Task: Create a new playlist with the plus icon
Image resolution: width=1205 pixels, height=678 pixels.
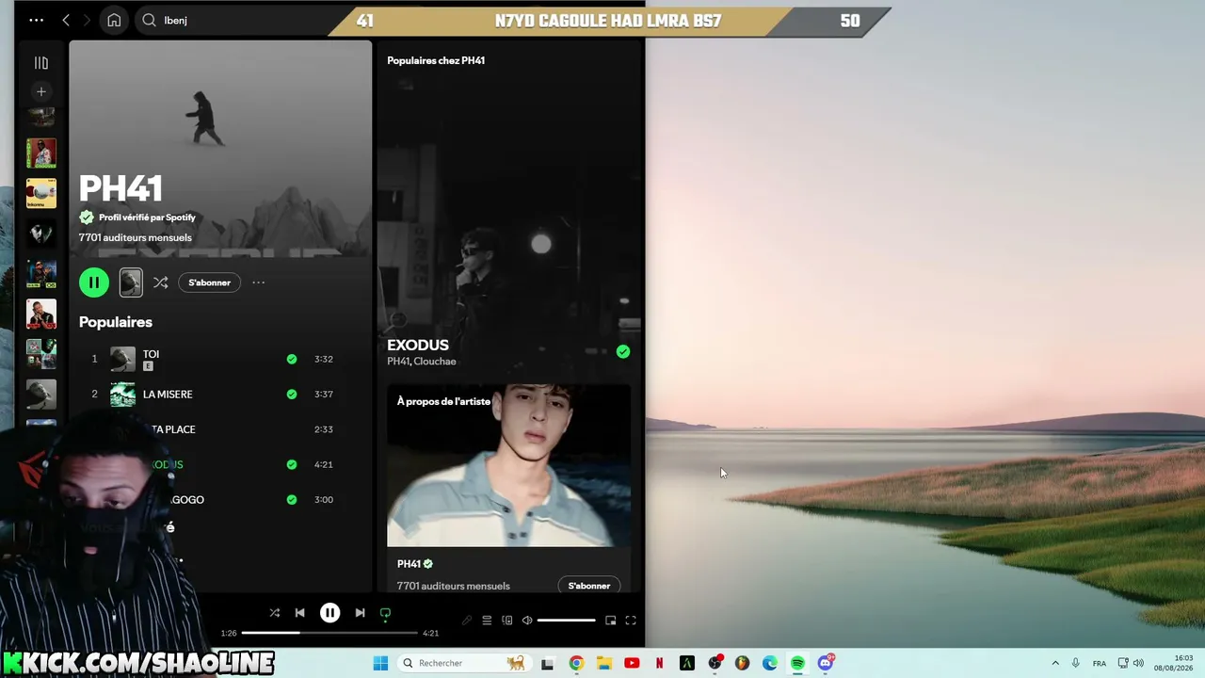Action: click(x=41, y=91)
